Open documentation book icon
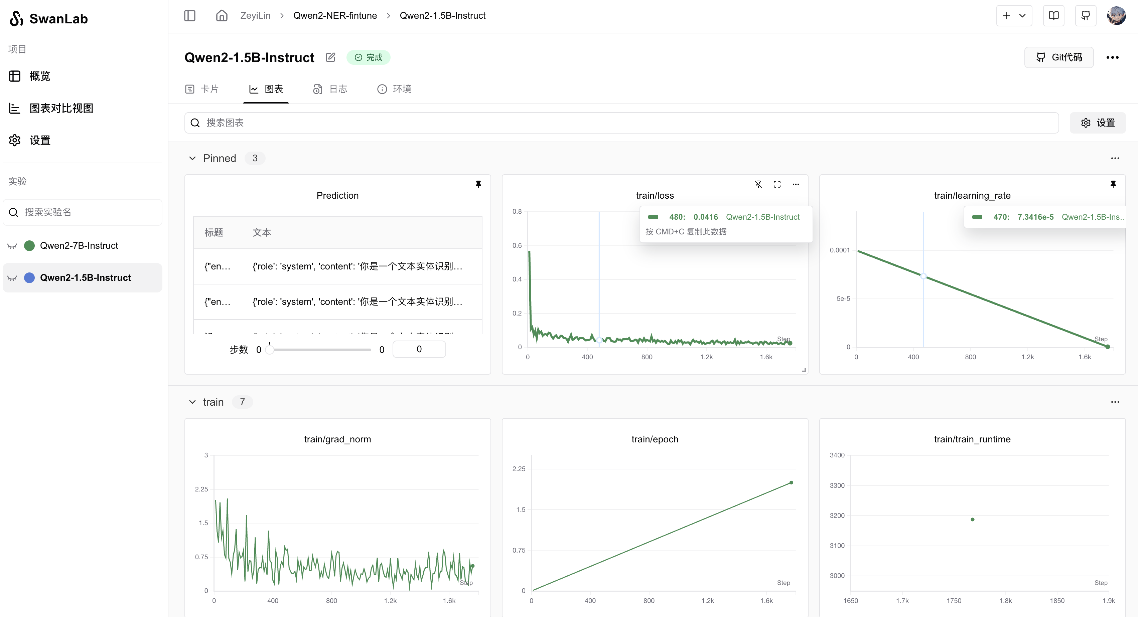 (1053, 16)
